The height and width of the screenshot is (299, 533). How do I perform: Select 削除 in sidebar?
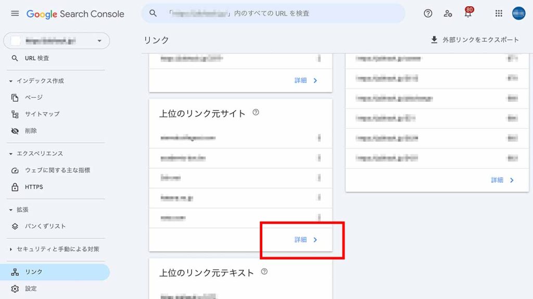[31, 131]
